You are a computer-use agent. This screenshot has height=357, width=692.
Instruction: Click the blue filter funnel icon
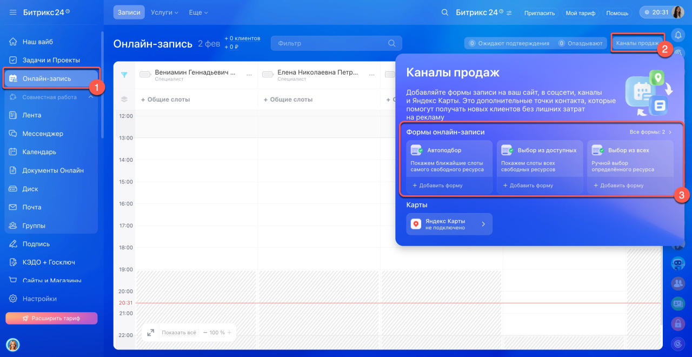point(124,75)
